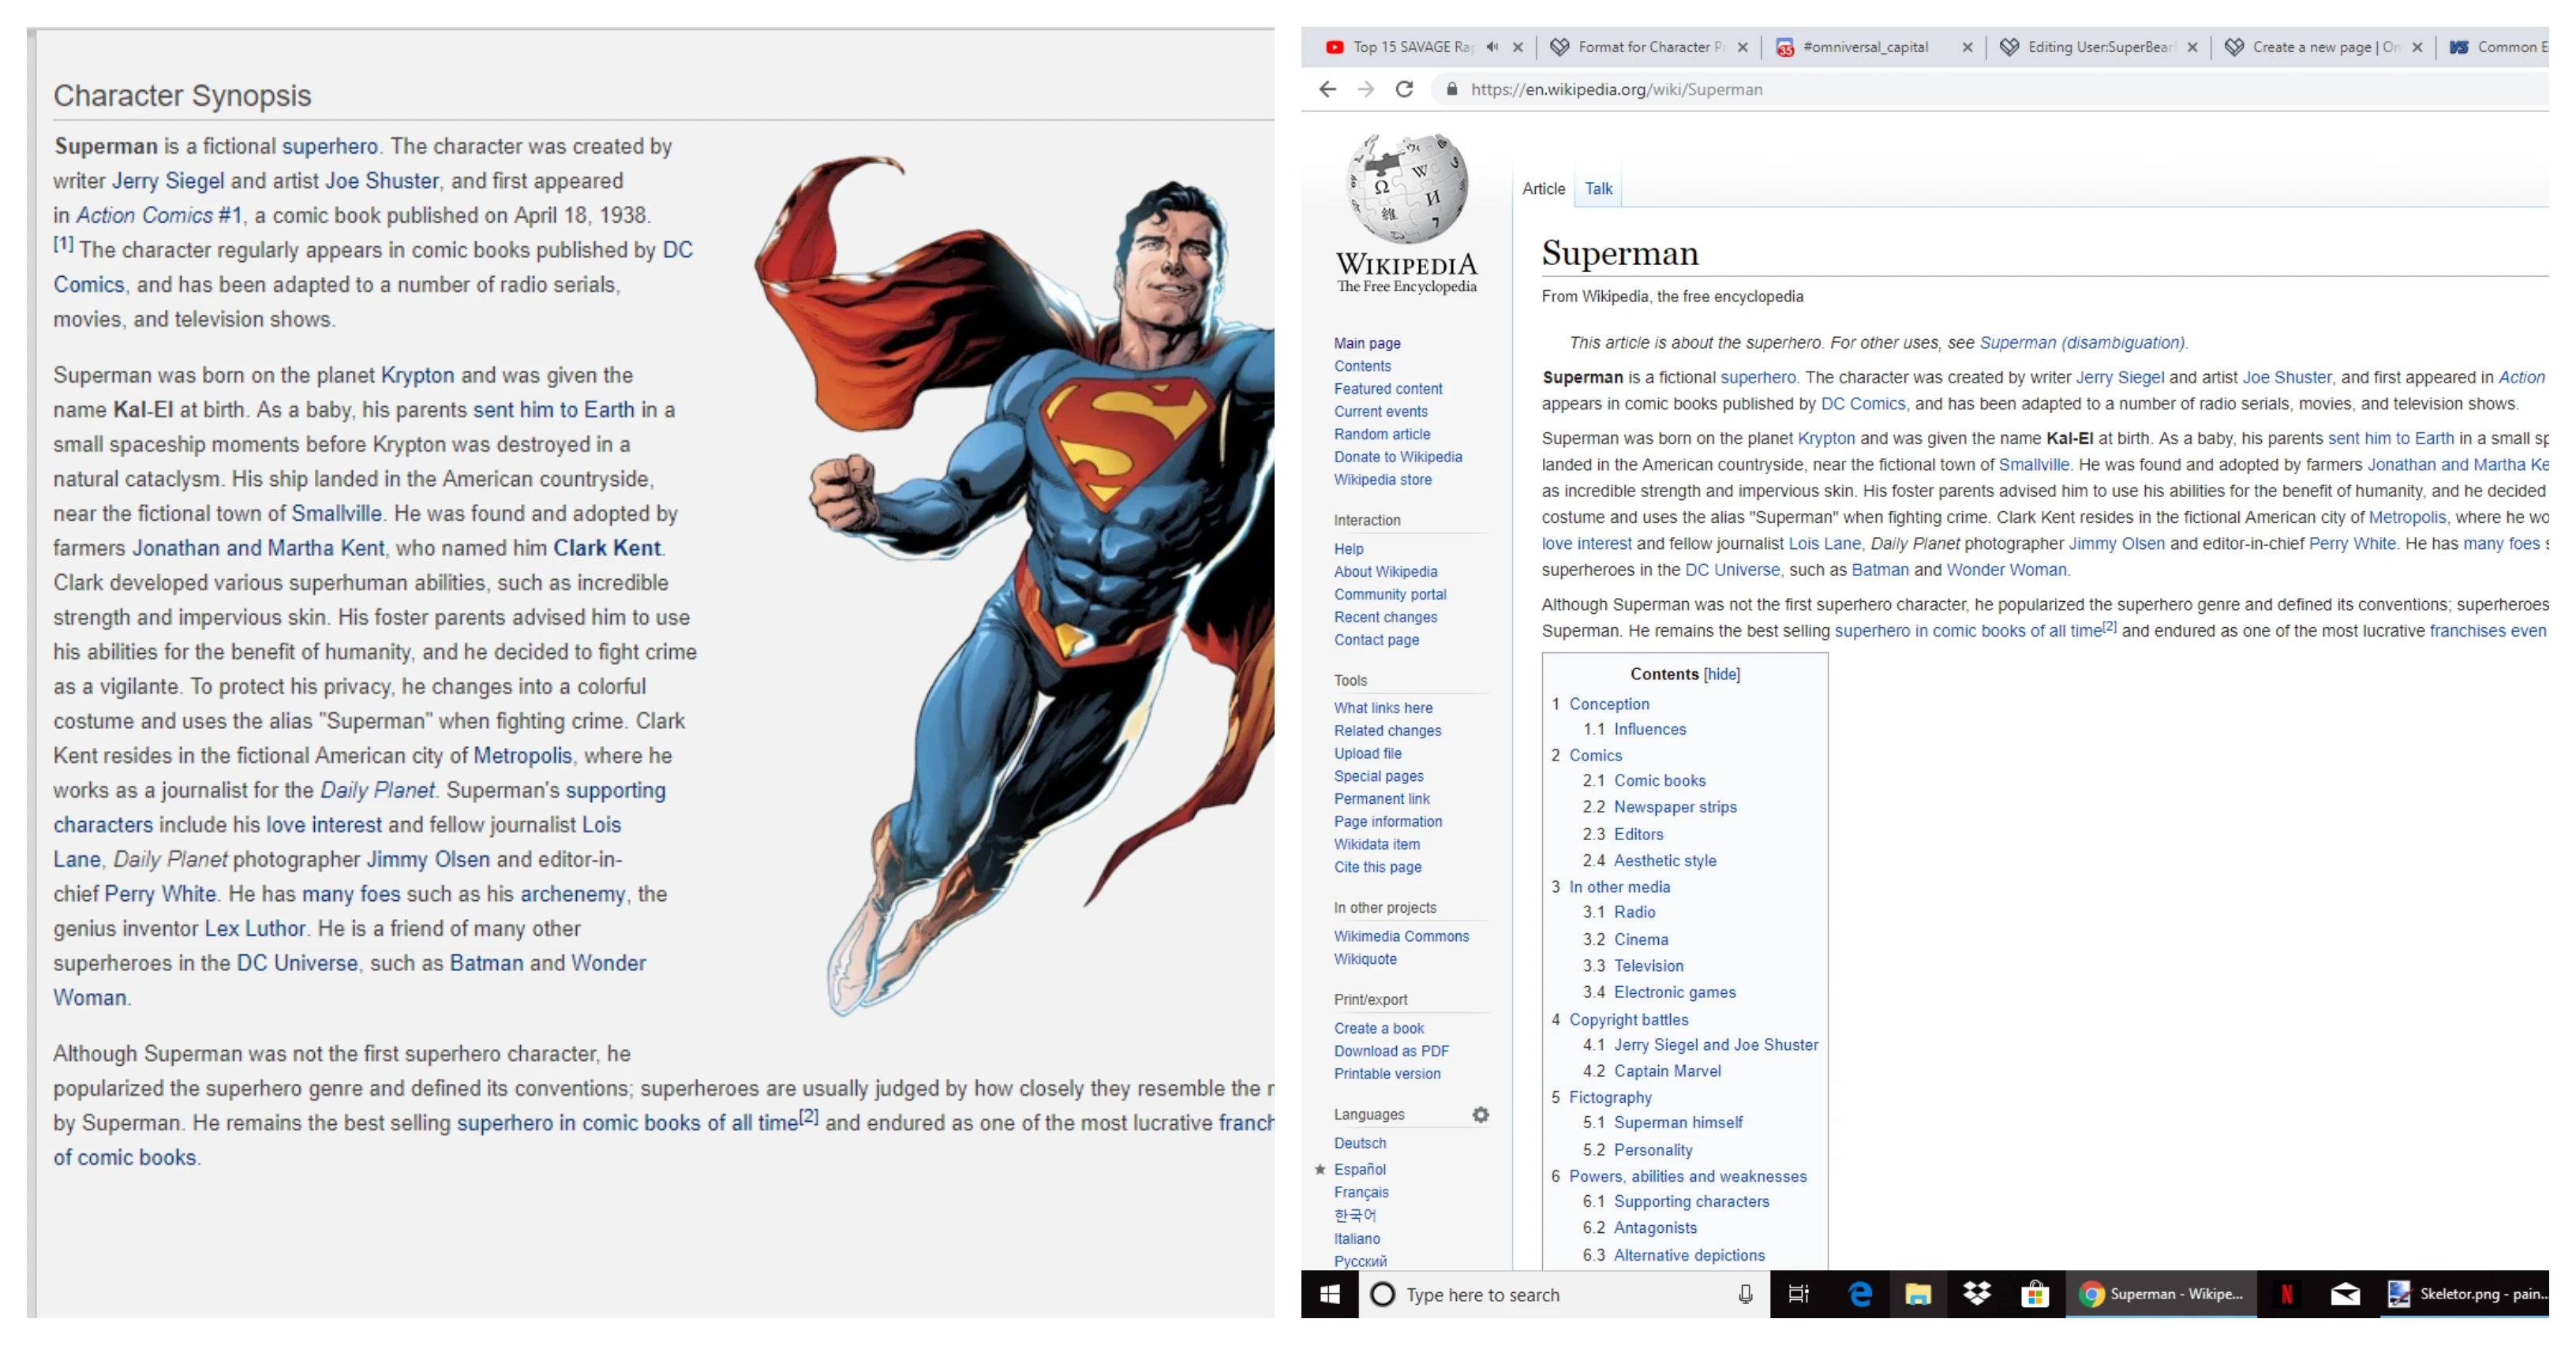Hide the Contents table

(x=1721, y=674)
